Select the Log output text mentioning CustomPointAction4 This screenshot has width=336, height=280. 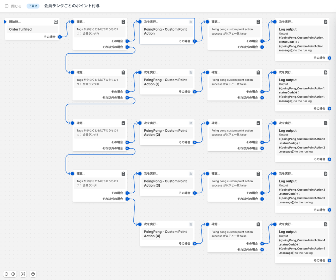pyautogui.click(x=302, y=246)
